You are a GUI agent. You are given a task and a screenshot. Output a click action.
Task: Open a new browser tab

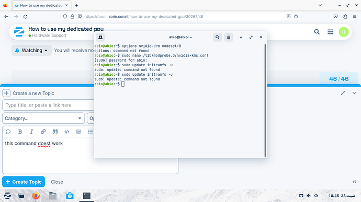76,5
